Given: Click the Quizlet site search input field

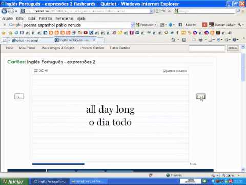Looking at the screenshot, I should [207, 48].
